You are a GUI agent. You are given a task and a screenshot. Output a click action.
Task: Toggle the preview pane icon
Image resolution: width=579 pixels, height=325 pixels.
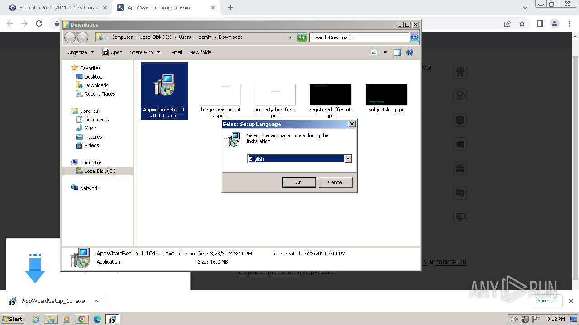click(x=397, y=52)
